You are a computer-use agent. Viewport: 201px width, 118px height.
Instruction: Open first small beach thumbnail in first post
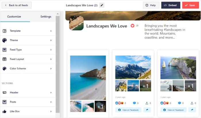[76, 106]
